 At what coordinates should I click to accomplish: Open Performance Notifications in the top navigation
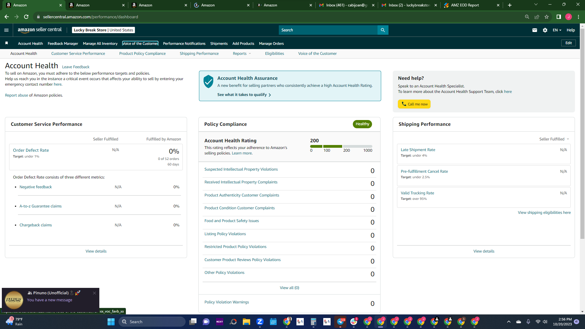tap(184, 44)
